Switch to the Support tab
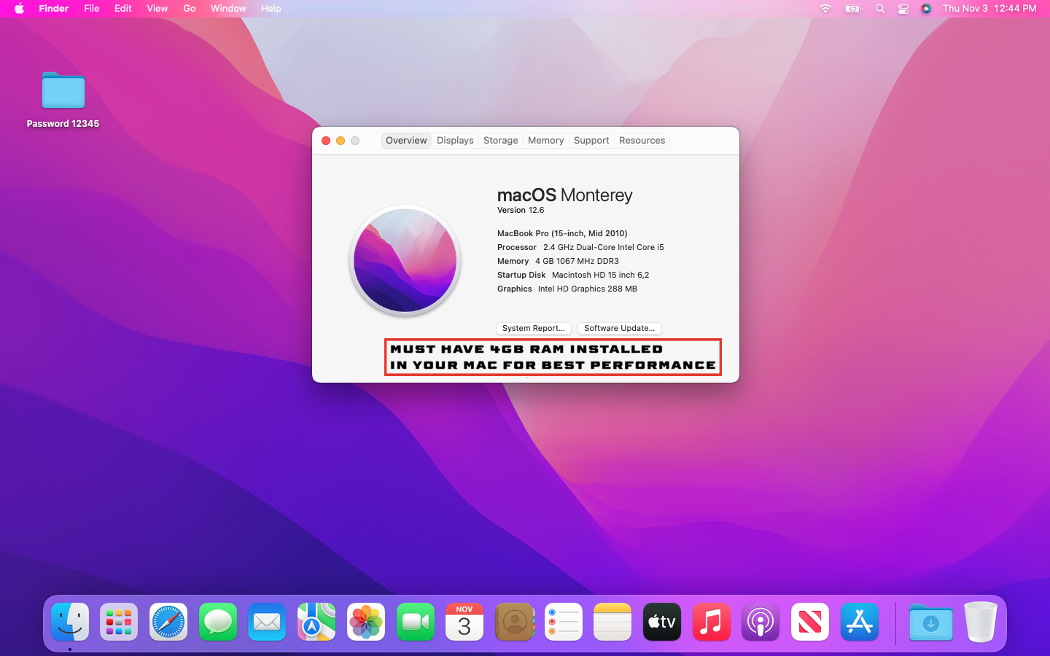Image resolution: width=1050 pixels, height=656 pixels. point(591,141)
